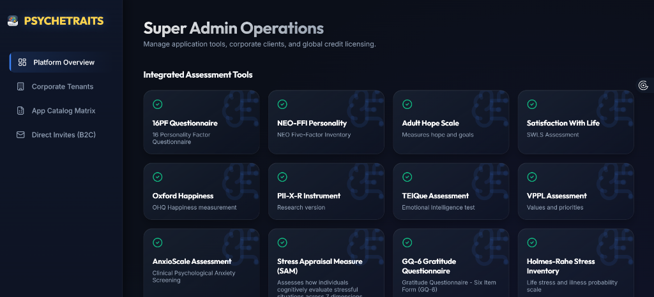Click the App Catalog Matrix document icon
This screenshot has height=297, width=654.
pyautogui.click(x=20, y=111)
